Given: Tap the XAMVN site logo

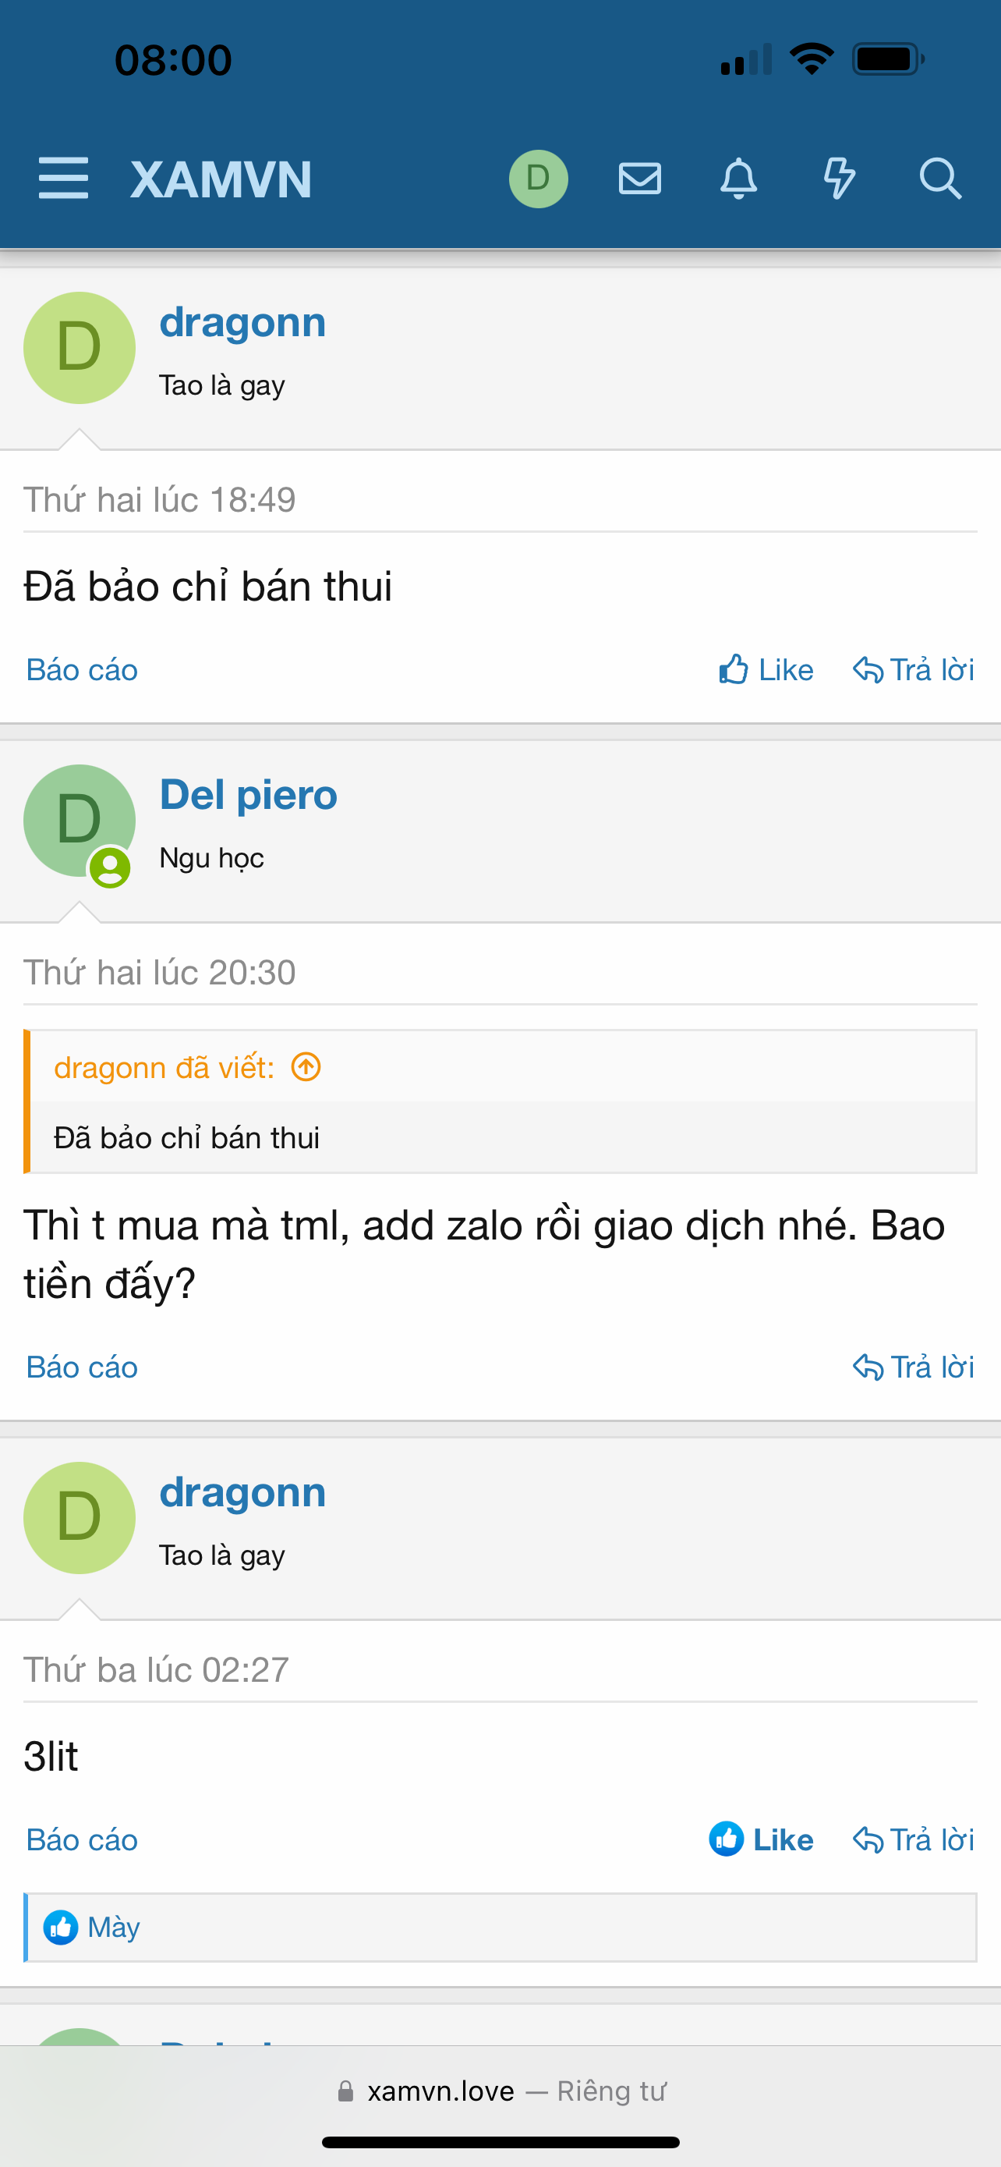Looking at the screenshot, I should (x=221, y=179).
